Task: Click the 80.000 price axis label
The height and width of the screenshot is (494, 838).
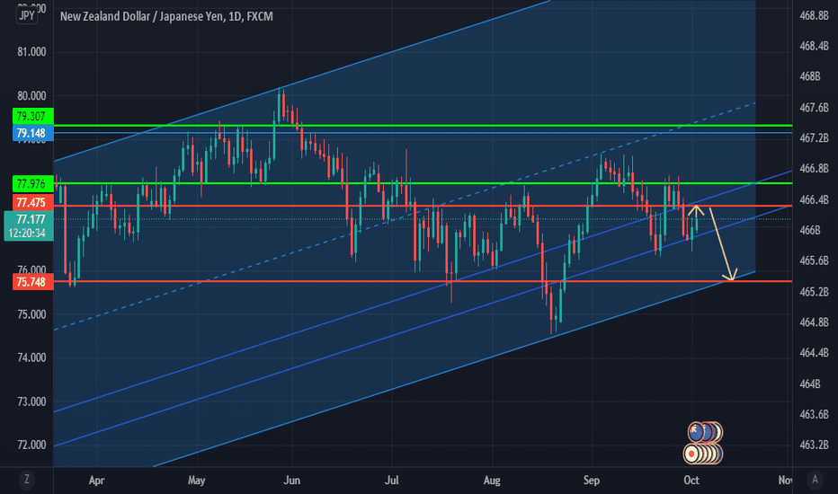Action: click(x=31, y=95)
